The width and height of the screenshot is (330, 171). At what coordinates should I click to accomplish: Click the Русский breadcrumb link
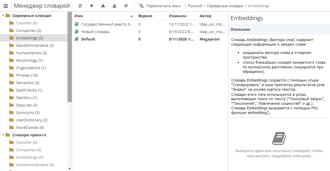pyautogui.click(x=195, y=6)
